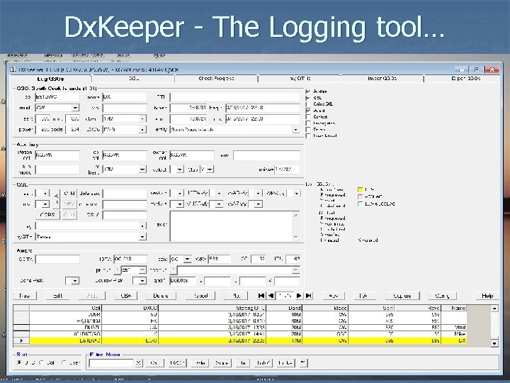
Task: Click the Call column header in log grid
Action: tap(66, 308)
